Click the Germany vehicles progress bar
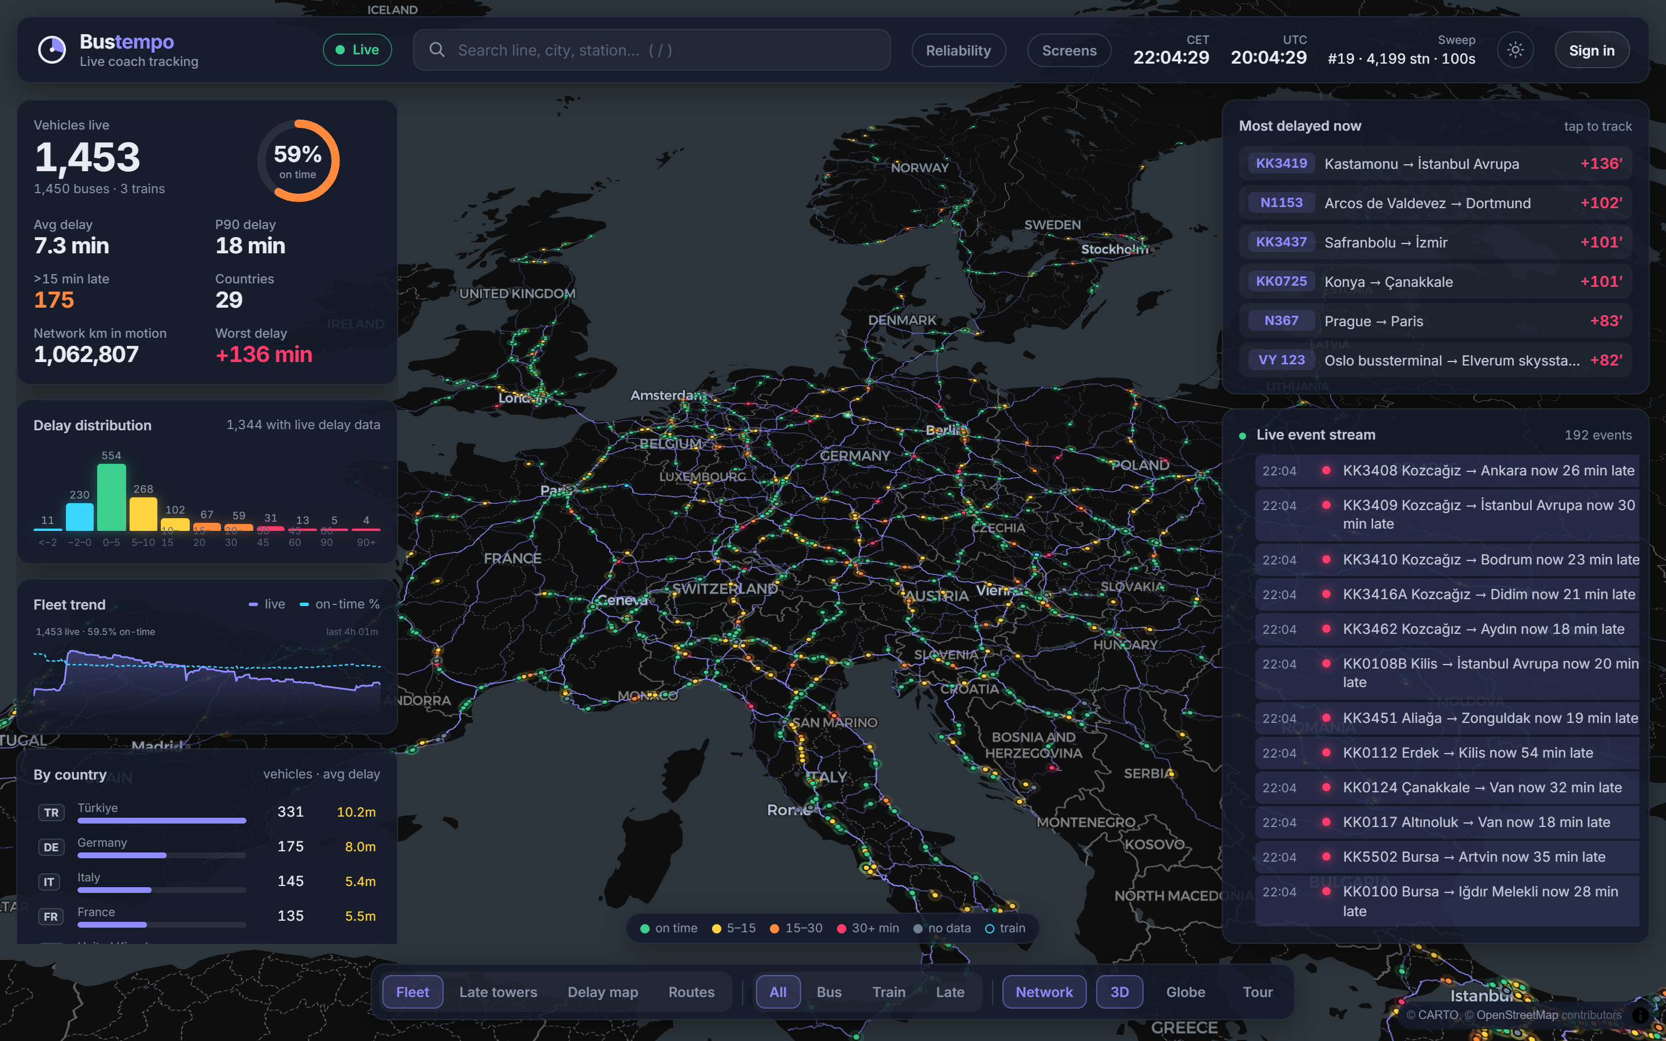This screenshot has height=1041, width=1666. tap(162, 855)
